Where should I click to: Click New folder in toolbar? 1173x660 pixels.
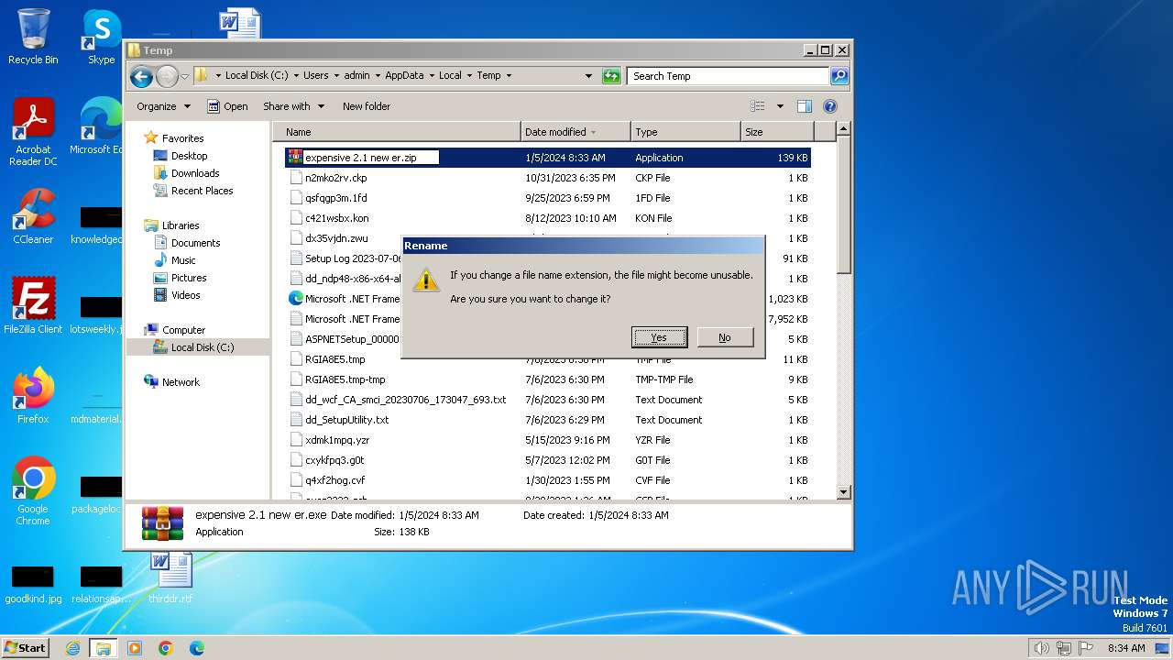click(x=367, y=106)
